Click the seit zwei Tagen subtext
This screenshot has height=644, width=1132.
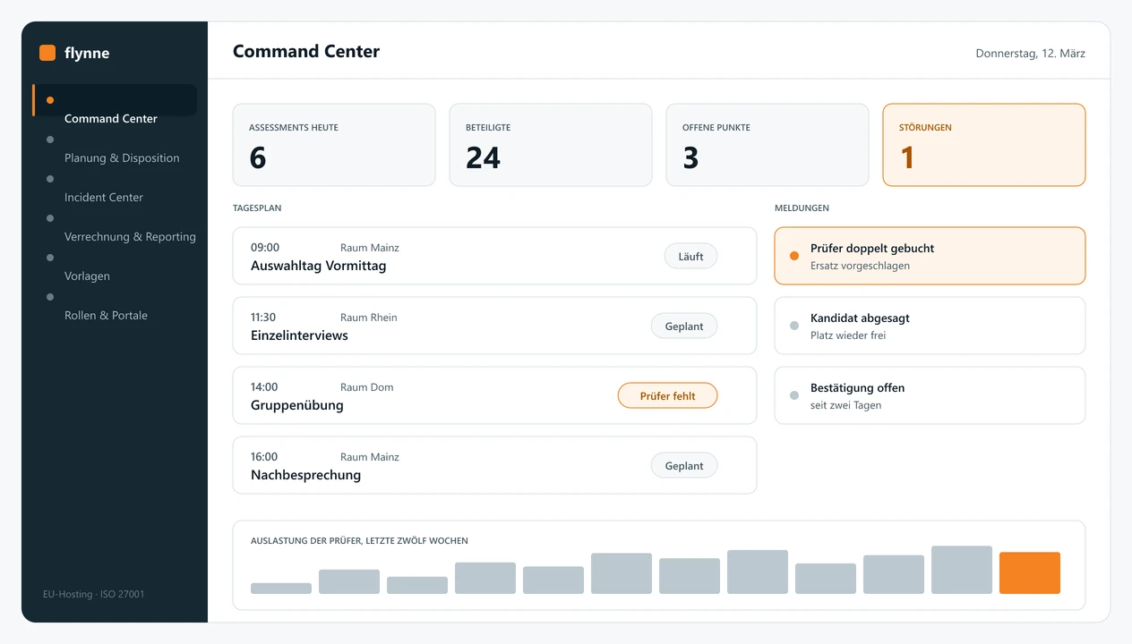pos(846,405)
